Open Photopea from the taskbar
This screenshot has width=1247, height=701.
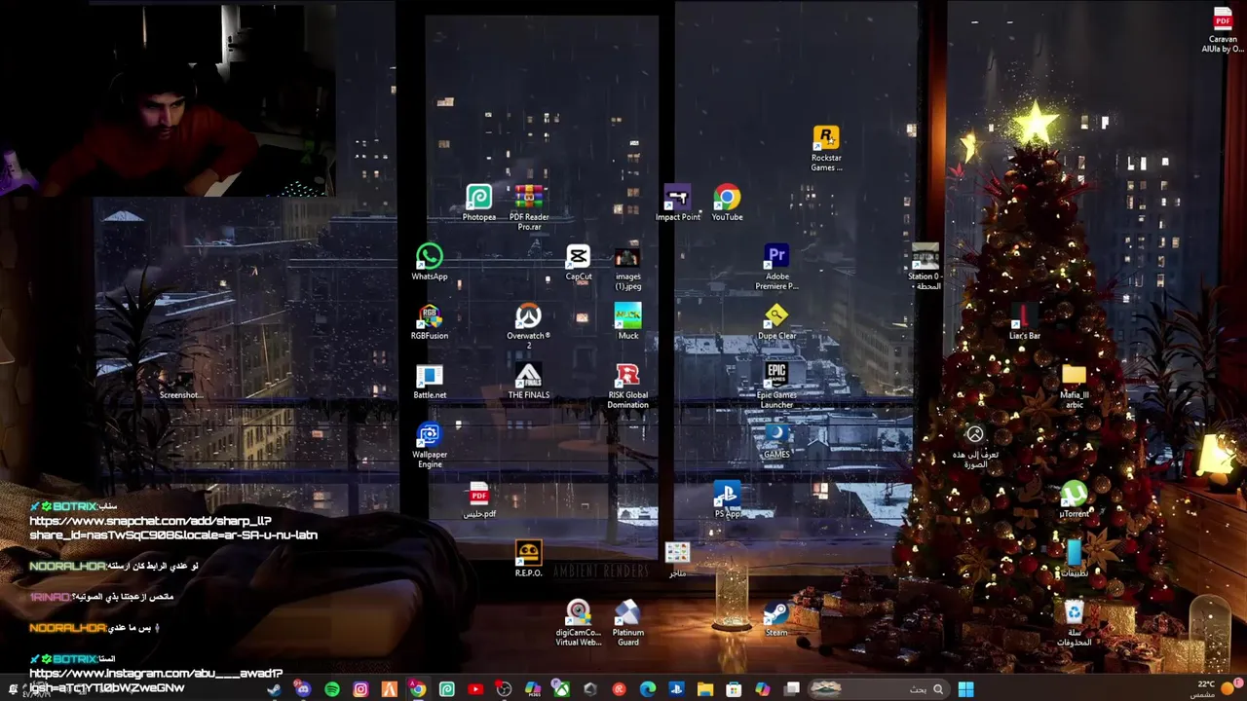(446, 689)
